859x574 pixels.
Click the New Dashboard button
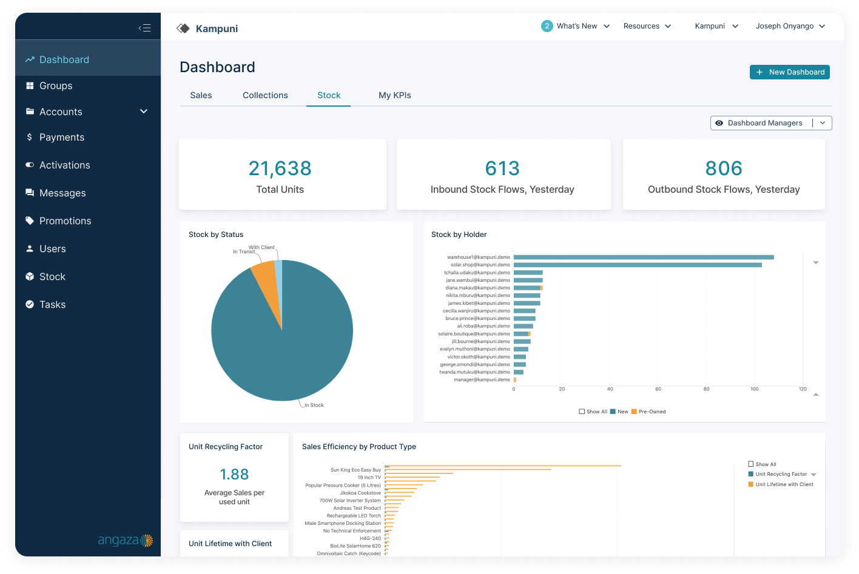tap(789, 72)
